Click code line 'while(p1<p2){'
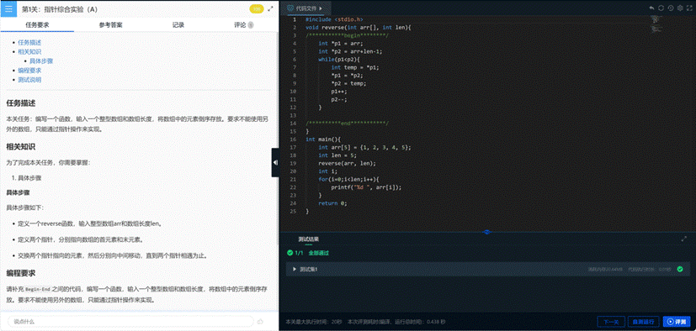Image resolution: width=696 pixels, height=331 pixels. coord(338,60)
